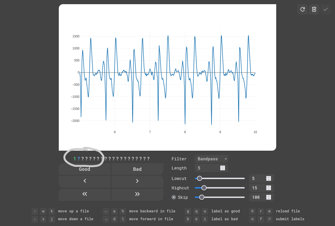Click the Highcut slider handle
Viewport: 335px width, 226px height.
click(204, 188)
